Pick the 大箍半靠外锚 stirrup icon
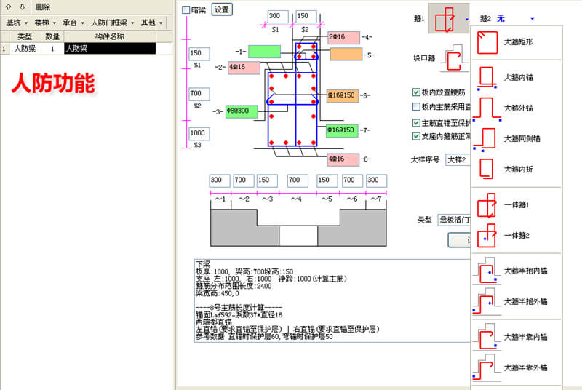This screenshot has height=390, width=582. pyautogui.click(x=487, y=367)
